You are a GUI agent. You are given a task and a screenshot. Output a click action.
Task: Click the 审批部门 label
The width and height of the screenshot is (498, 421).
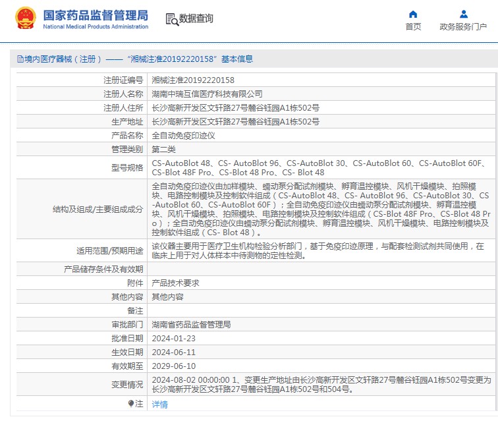click(x=127, y=324)
